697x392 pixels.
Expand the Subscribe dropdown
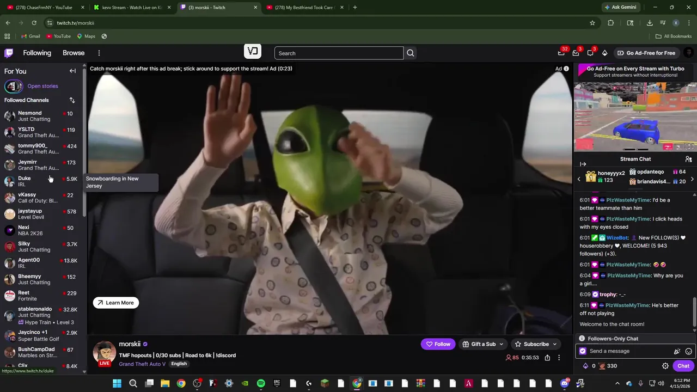(536, 344)
